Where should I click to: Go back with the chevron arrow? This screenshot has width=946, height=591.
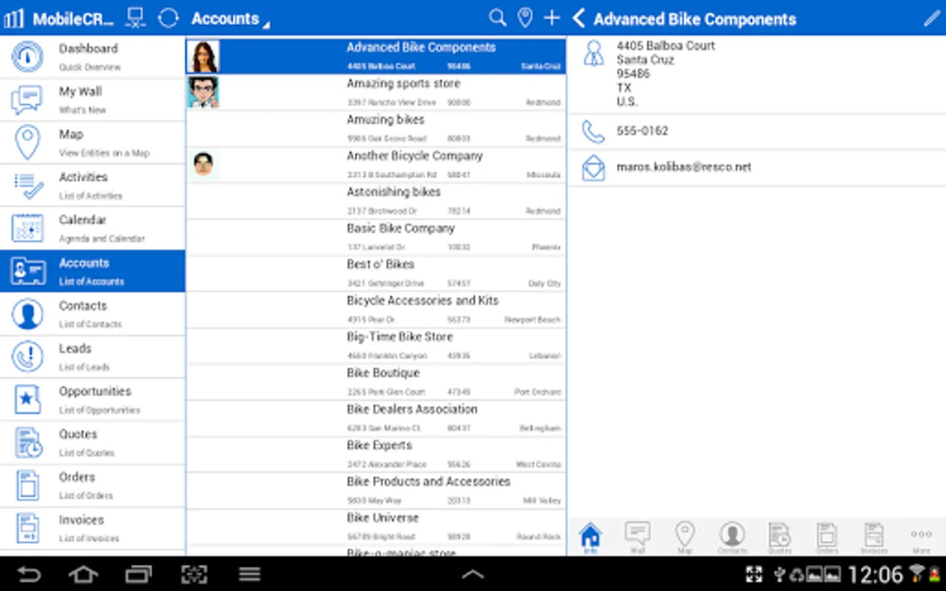[579, 18]
